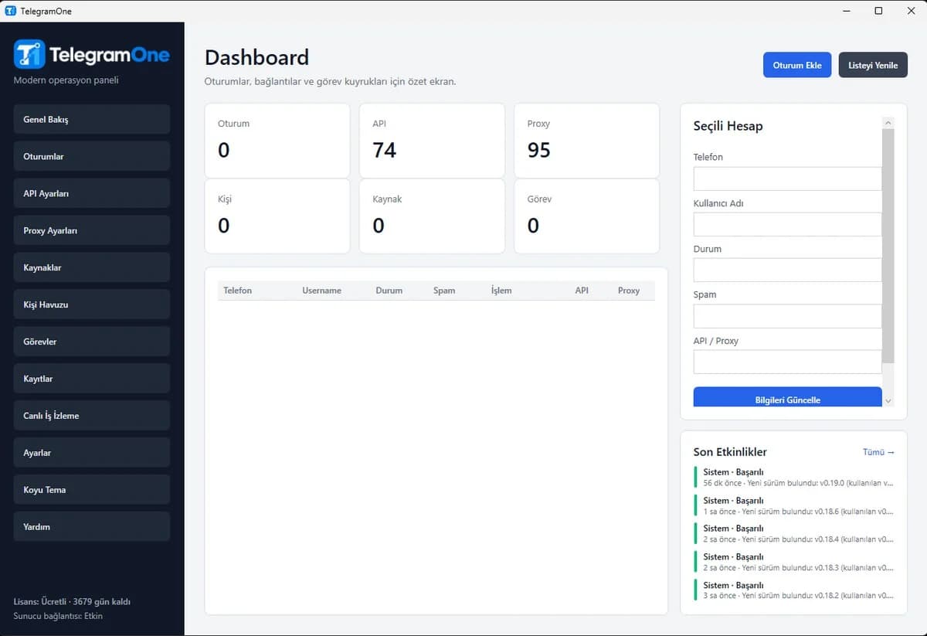This screenshot has height=636, width=927.
Task: Click the TelegramOne title bar app icon
Action: (x=10, y=11)
